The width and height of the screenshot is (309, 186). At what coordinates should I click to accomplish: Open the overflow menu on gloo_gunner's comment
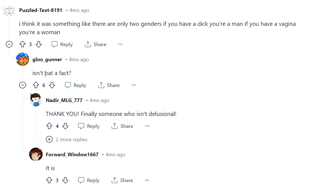(134, 85)
